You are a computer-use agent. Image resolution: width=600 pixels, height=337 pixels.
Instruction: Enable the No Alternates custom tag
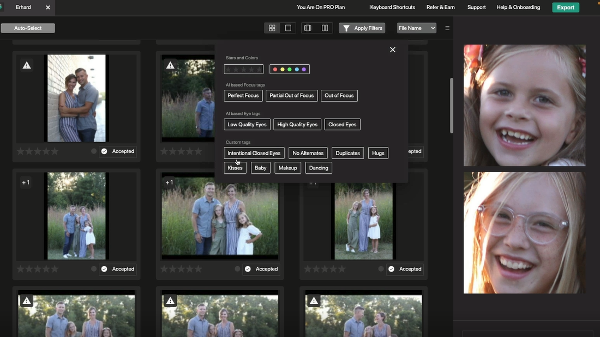pos(308,153)
